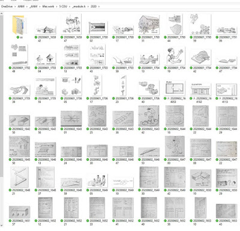Screen dimensions: 240x231
Task: Select the three-arch wall drawing thumbnail
Action: 19,212
